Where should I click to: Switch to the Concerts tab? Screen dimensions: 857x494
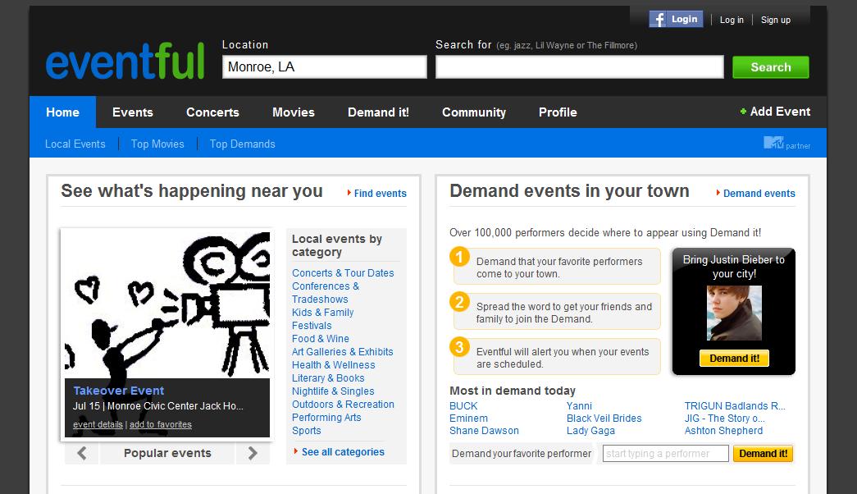click(x=212, y=112)
